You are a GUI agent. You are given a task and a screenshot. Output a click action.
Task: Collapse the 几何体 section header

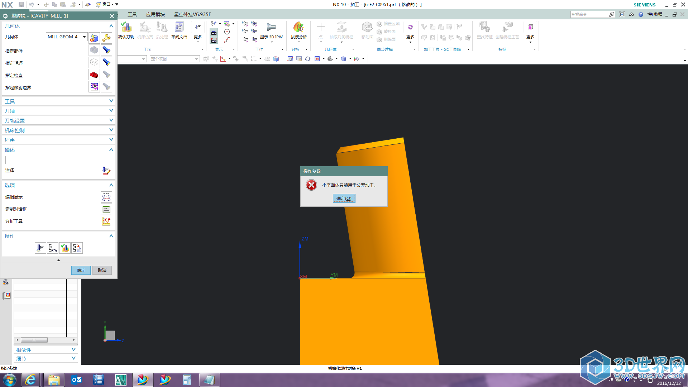point(59,26)
